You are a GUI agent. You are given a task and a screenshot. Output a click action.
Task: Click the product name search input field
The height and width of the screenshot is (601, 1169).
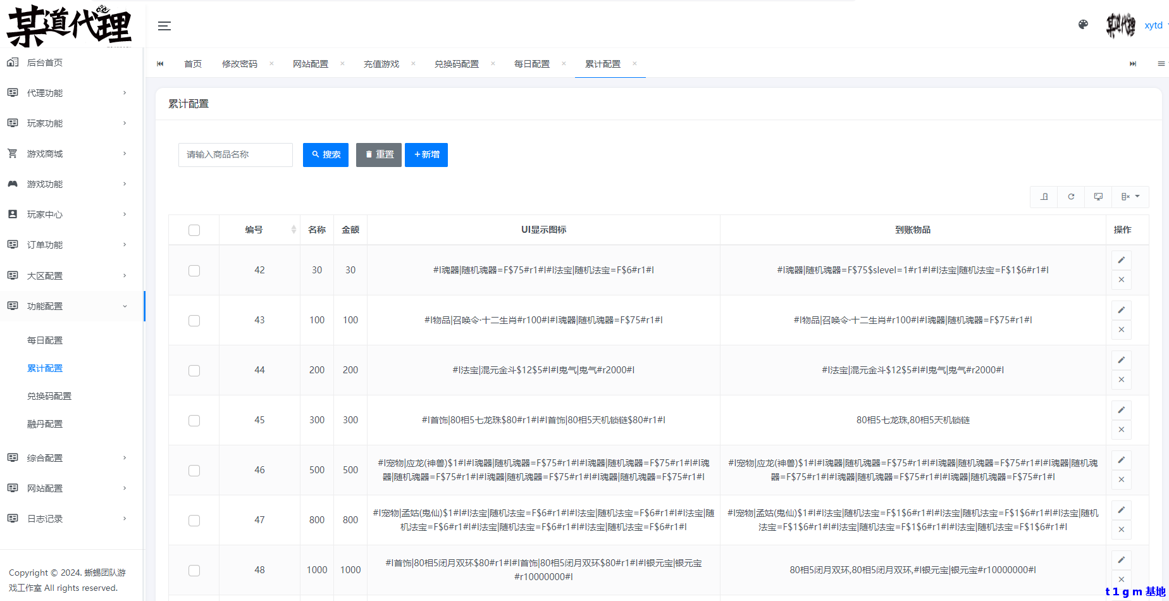click(x=235, y=155)
